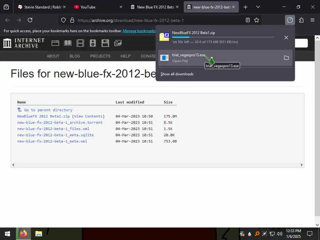Open the Images icon in Archive nav
The width and height of the screenshot is (320, 240).
[118, 43]
